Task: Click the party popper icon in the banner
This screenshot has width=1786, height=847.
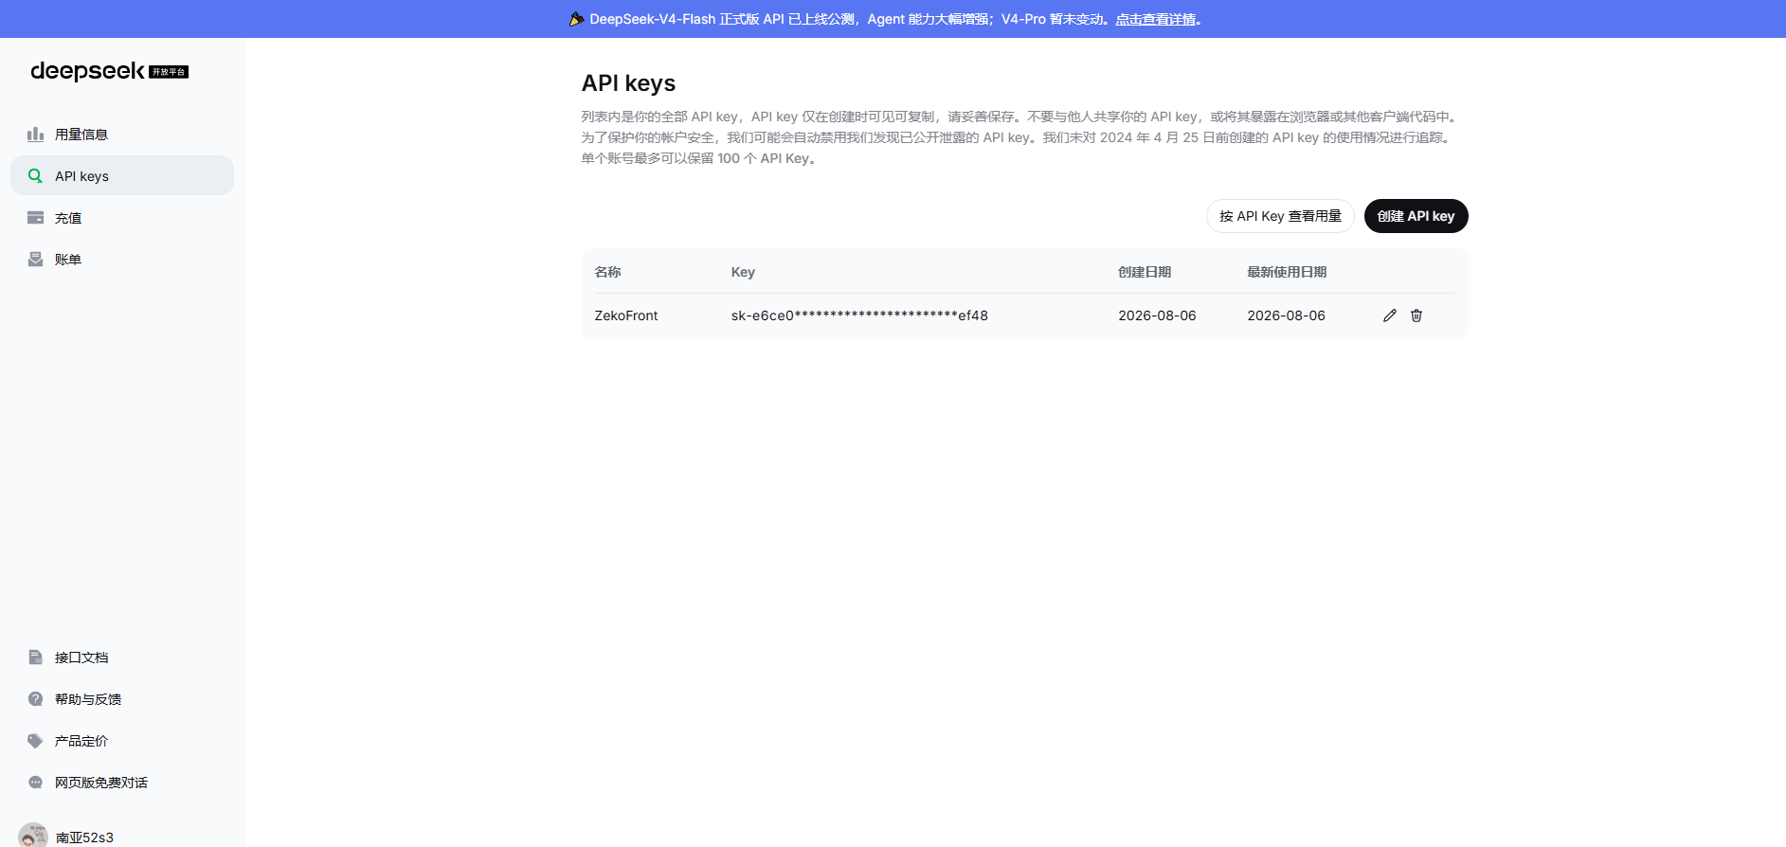Action: point(576,19)
